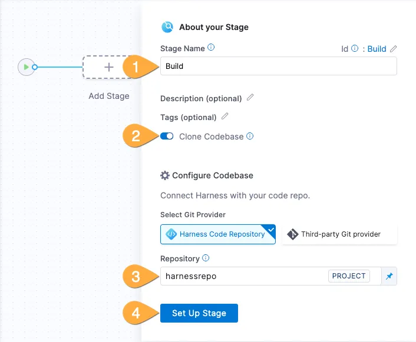Click the Clone Codebase info icon
The image size is (416, 342).
pyautogui.click(x=250, y=137)
